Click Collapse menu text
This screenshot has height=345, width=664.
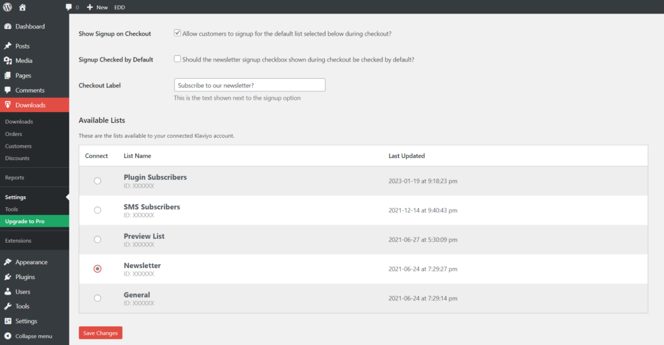34,336
